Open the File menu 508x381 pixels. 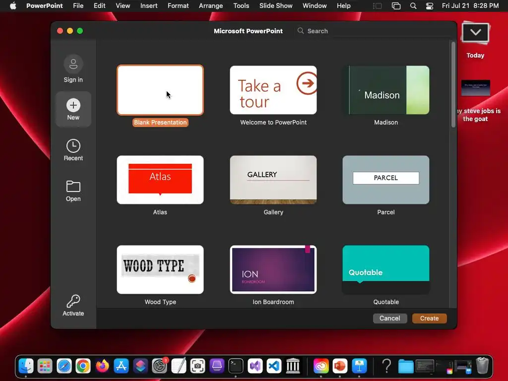click(x=78, y=6)
